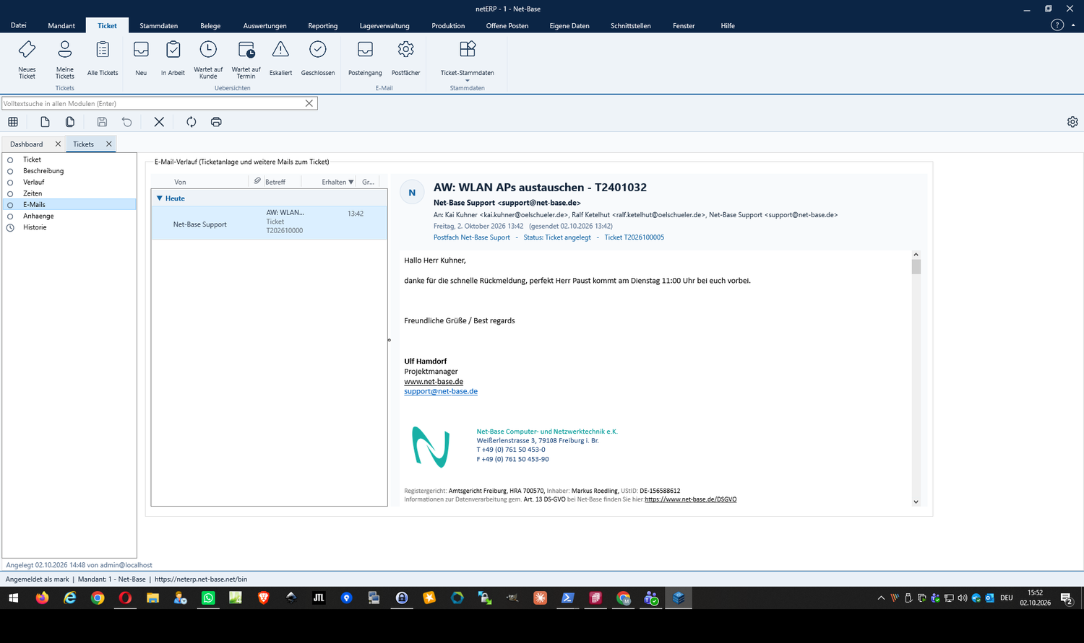The height and width of the screenshot is (643, 1084).
Task: Open the Eskaliert tickets overview
Action: [280, 59]
